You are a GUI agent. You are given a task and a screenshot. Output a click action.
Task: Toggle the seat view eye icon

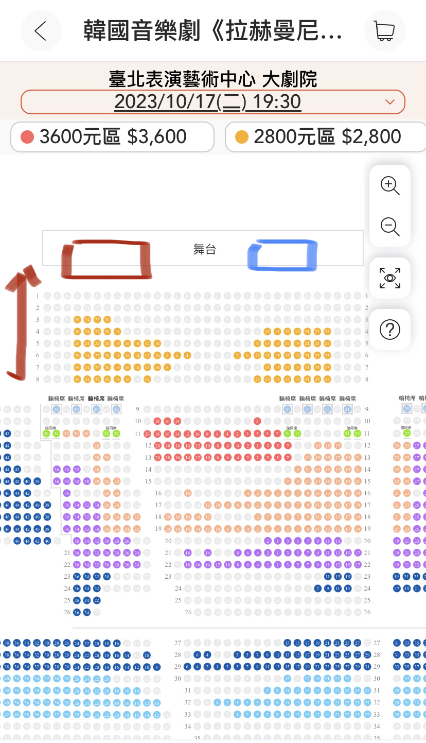pos(390,278)
